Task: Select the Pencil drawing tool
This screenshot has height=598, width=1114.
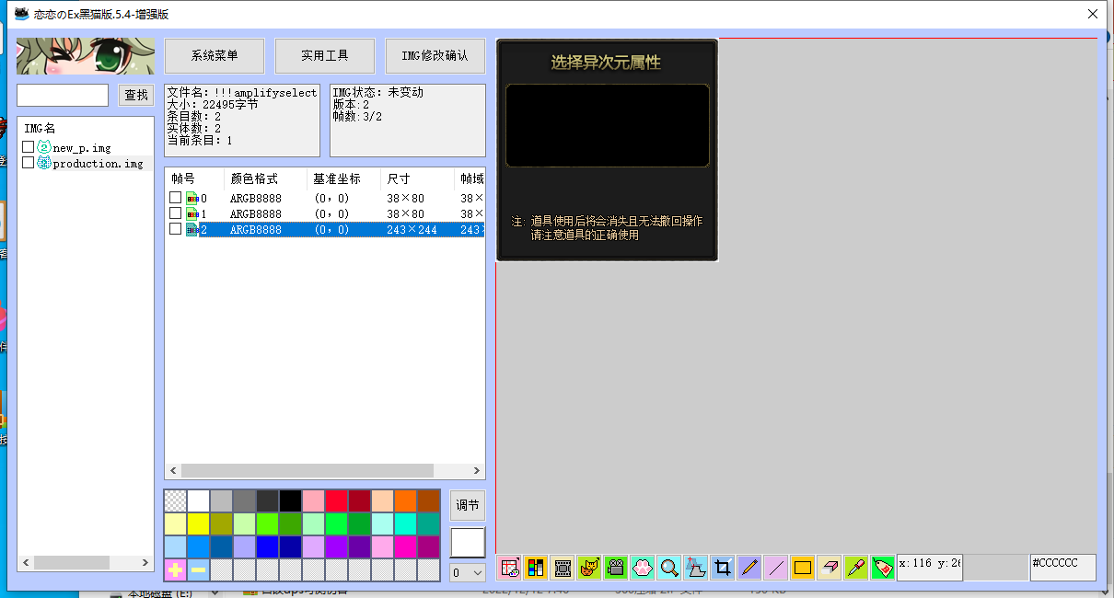Action: [x=748, y=568]
